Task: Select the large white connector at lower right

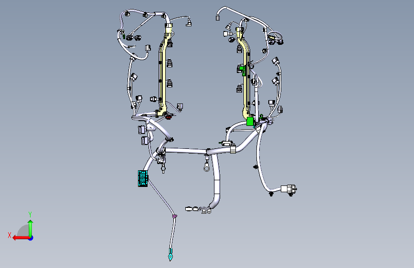Action: point(288,189)
